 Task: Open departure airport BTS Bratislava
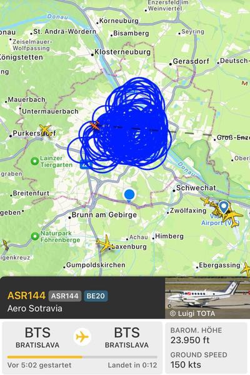(x=37, y=337)
